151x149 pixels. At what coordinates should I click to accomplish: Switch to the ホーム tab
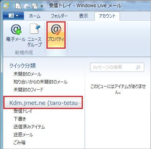tap(35, 16)
